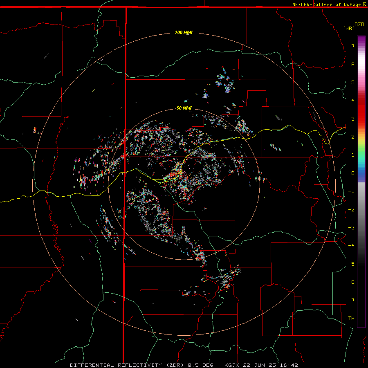The height and width of the screenshot is (368, 368).
Task: Click the 7 value on color scale
Action: point(353,46)
